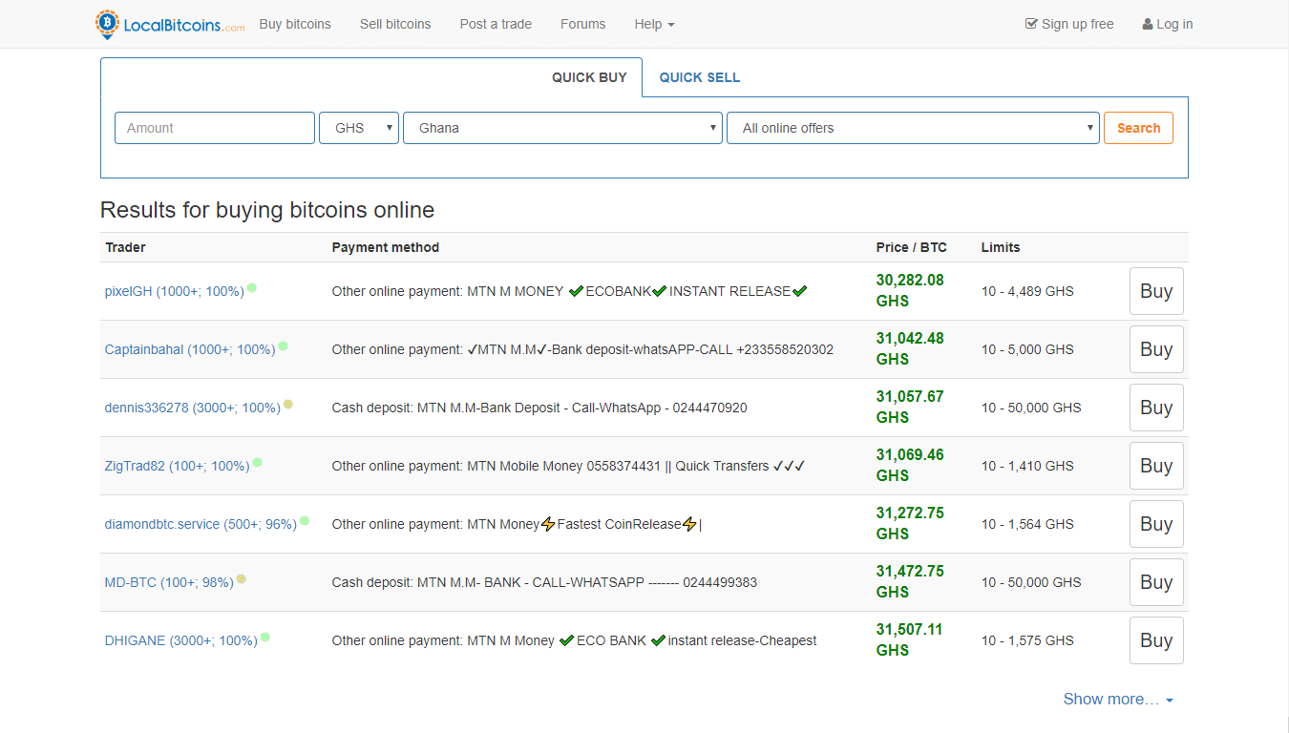The width and height of the screenshot is (1289, 733).
Task: Click price 31,069.46 GHS
Action: 910,466
